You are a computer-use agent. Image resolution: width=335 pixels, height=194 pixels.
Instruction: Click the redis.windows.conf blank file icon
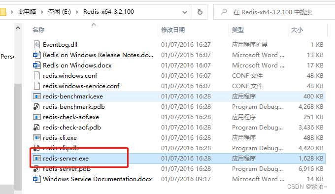click(37, 75)
